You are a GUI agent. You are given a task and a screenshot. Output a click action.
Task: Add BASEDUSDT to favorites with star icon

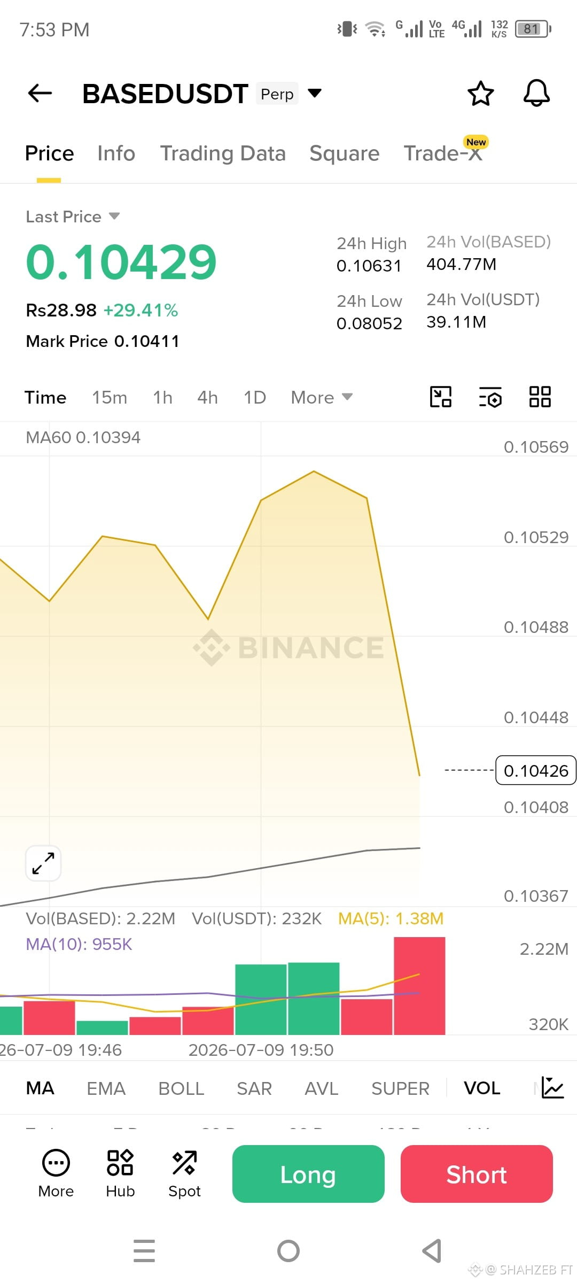coord(481,94)
